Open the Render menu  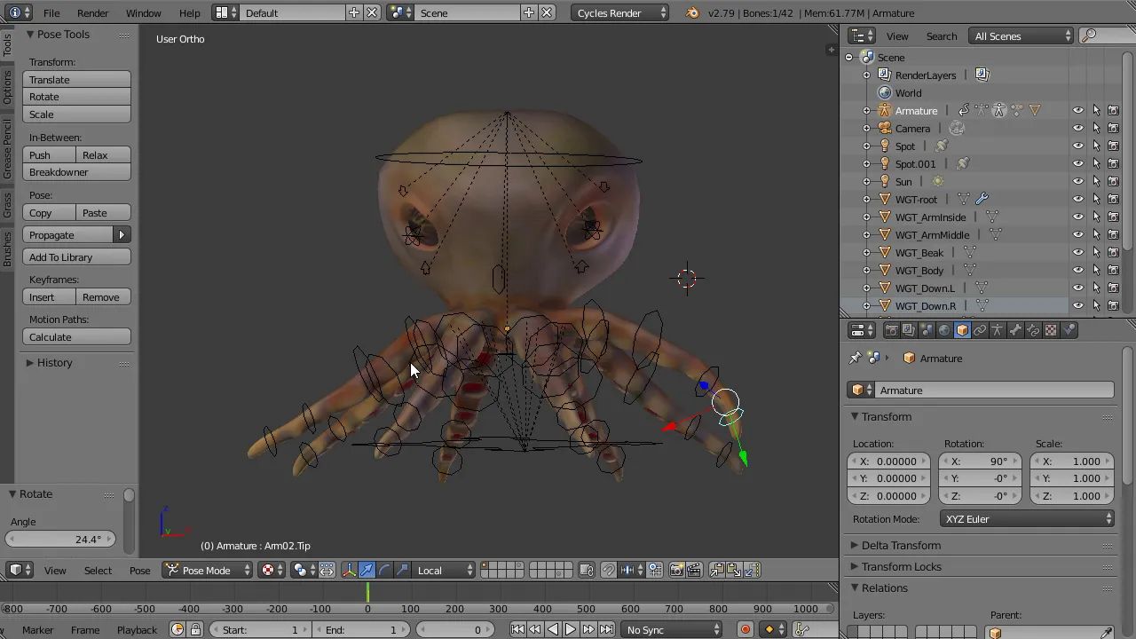[92, 13]
